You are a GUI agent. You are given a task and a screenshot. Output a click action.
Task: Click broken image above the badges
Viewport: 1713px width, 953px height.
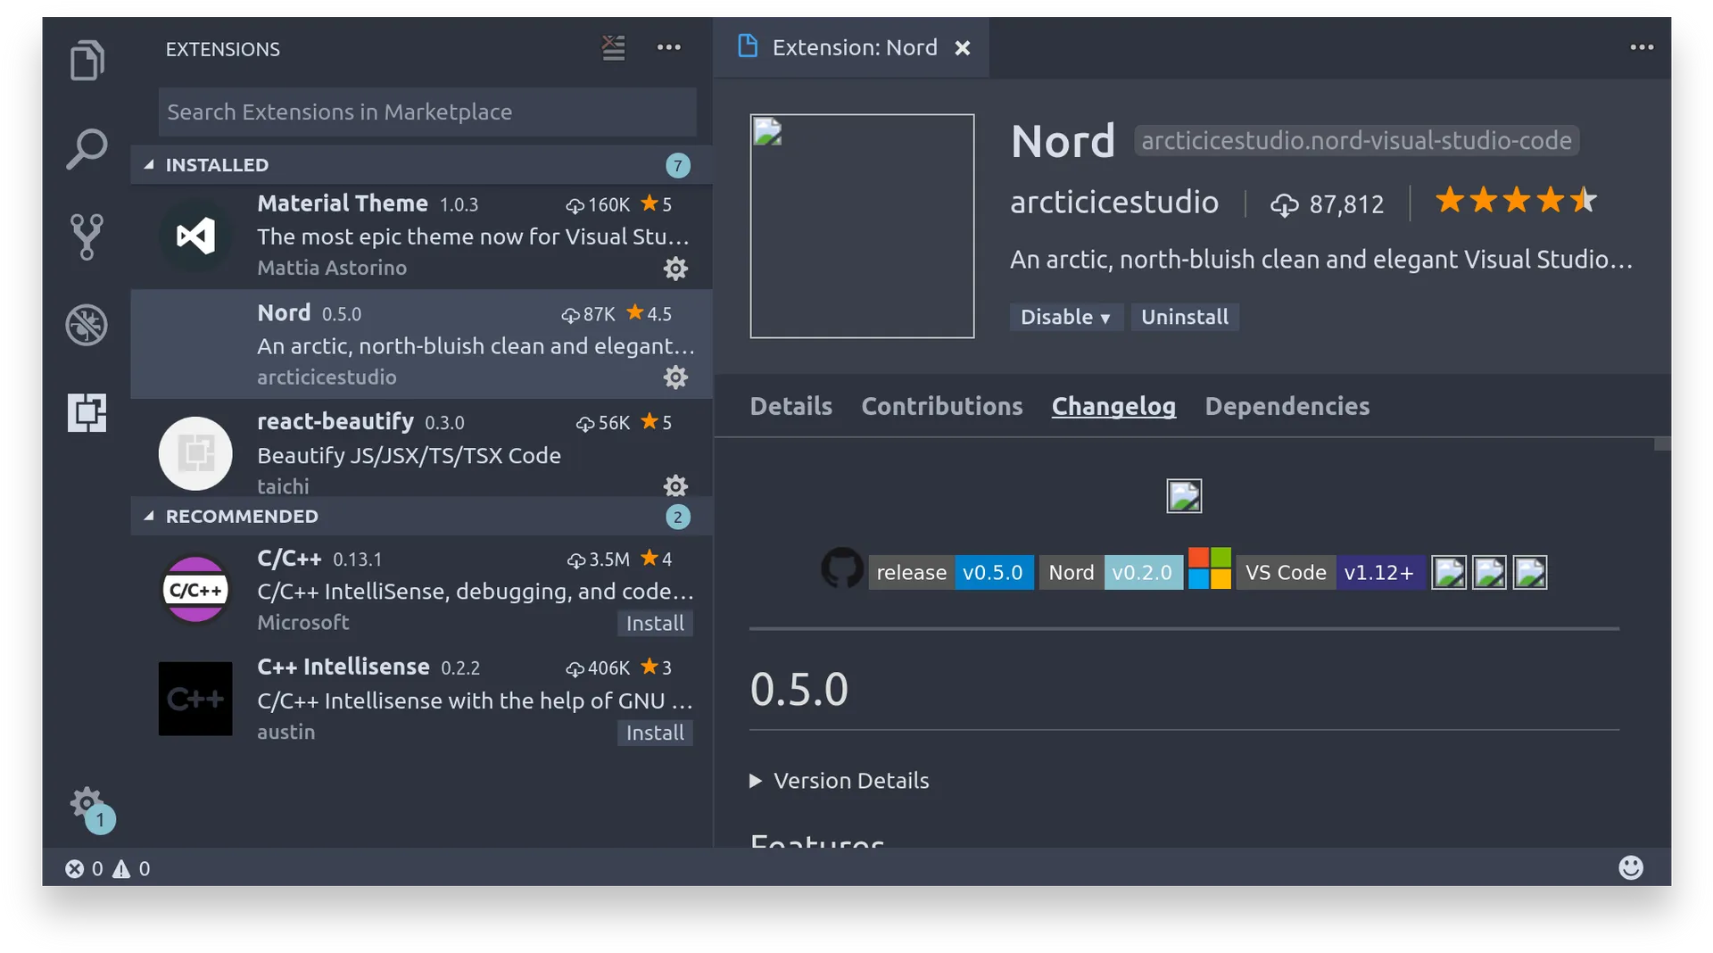(1184, 496)
